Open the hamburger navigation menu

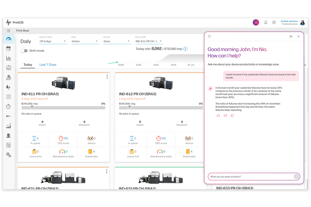9,31
